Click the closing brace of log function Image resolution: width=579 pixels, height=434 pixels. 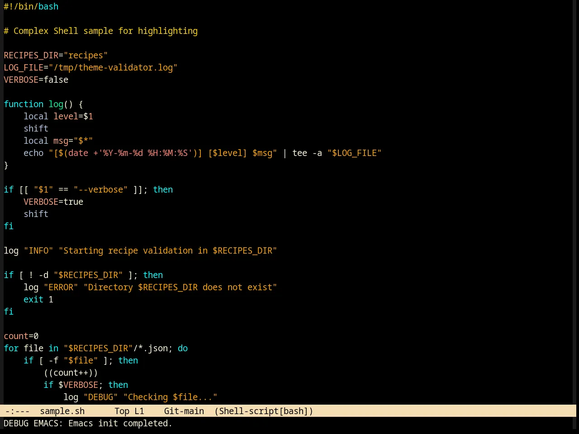6,165
